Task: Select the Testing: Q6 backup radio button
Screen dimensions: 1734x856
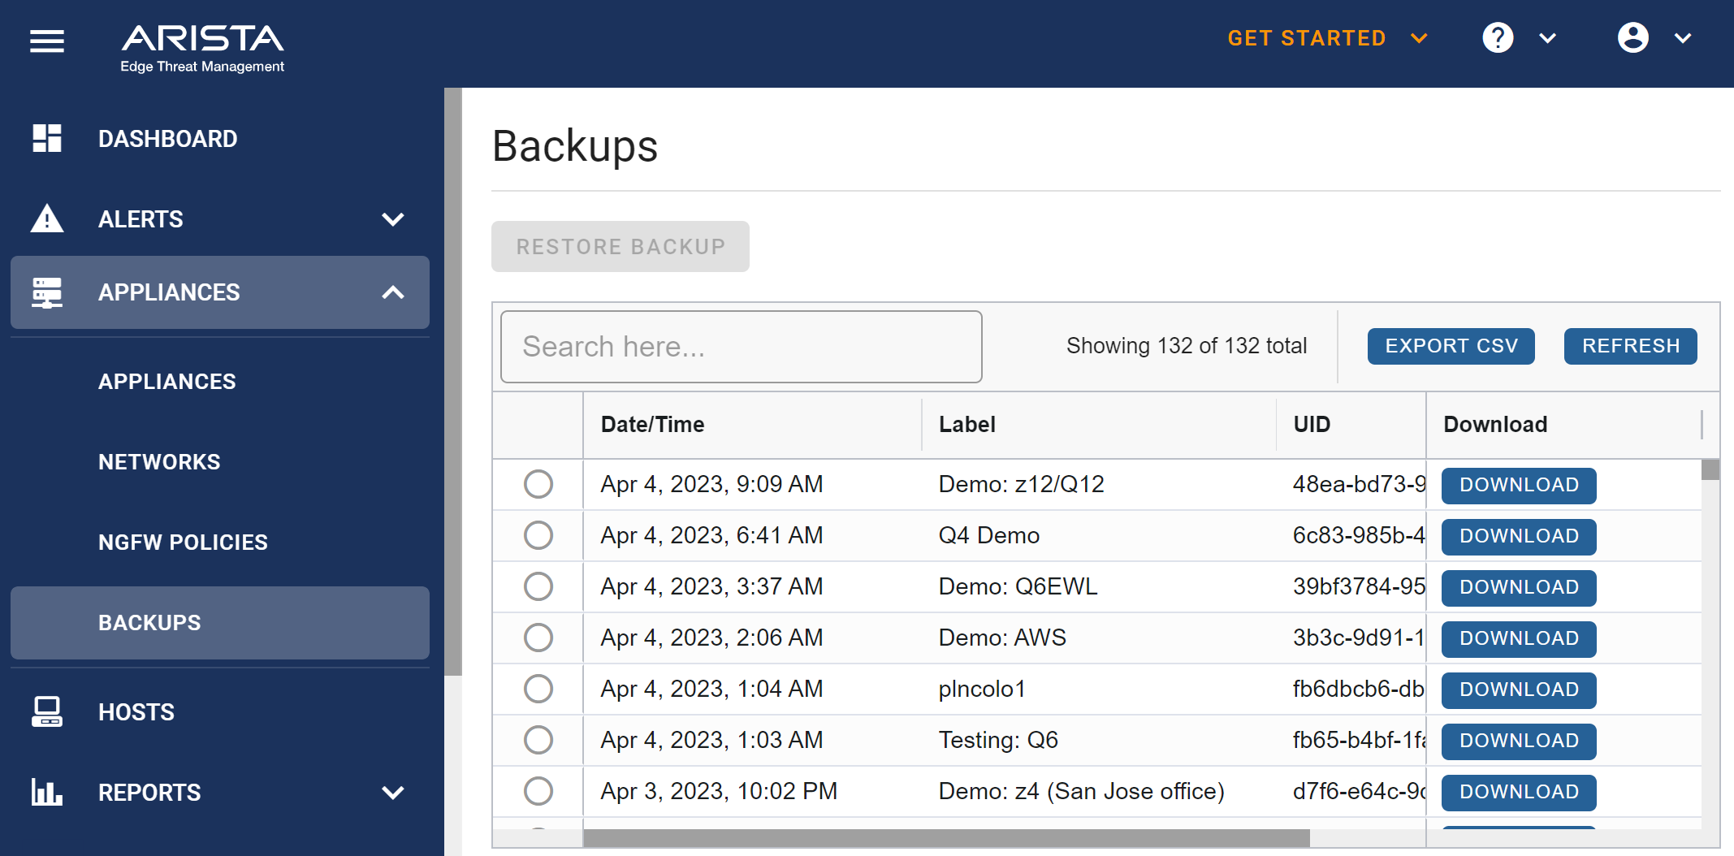Action: pos(538,740)
